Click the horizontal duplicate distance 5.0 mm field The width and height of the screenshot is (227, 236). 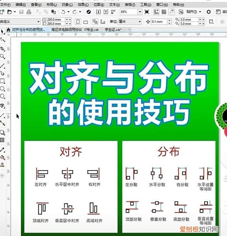point(189,20)
